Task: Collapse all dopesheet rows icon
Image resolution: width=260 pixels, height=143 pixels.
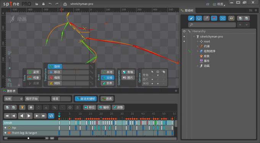Action: tap(7, 107)
